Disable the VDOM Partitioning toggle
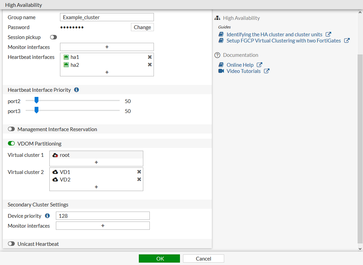 click(x=11, y=143)
